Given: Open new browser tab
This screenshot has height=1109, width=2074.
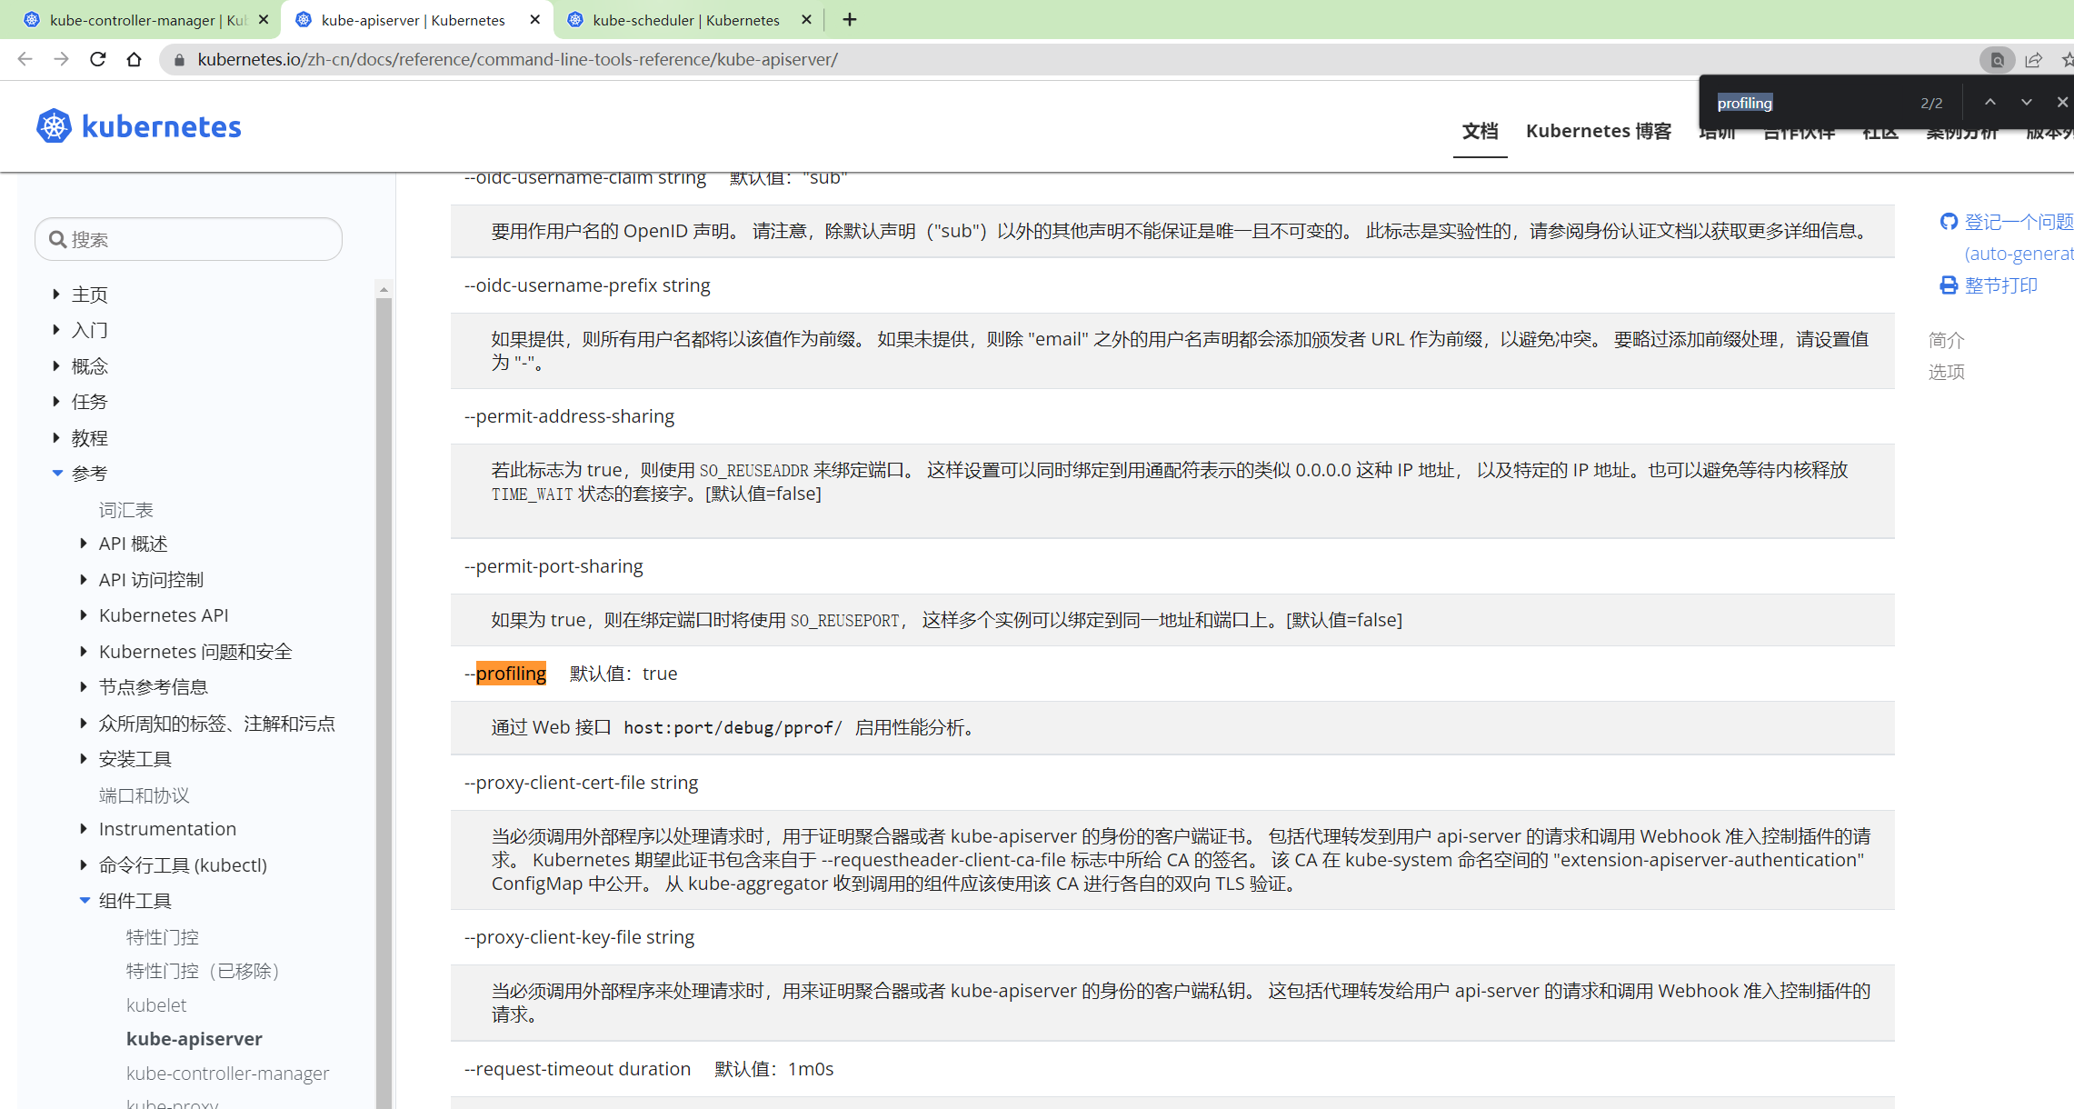Looking at the screenshot, I should pyautogui.click(x=850, y=19).
